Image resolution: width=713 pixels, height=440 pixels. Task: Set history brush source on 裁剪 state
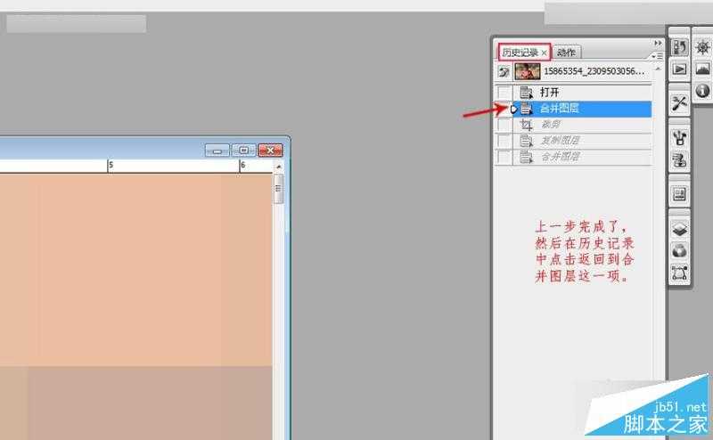[x=504, y=125]
